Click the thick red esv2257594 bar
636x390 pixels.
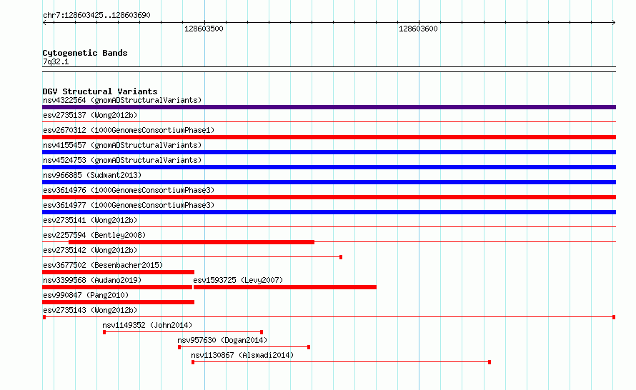coord(192,242)
